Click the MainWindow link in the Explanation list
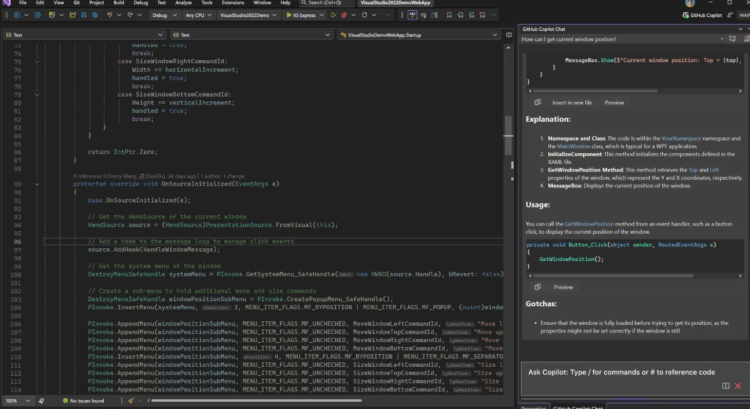Screen dimensions: 750x409 tap(573, 146)
